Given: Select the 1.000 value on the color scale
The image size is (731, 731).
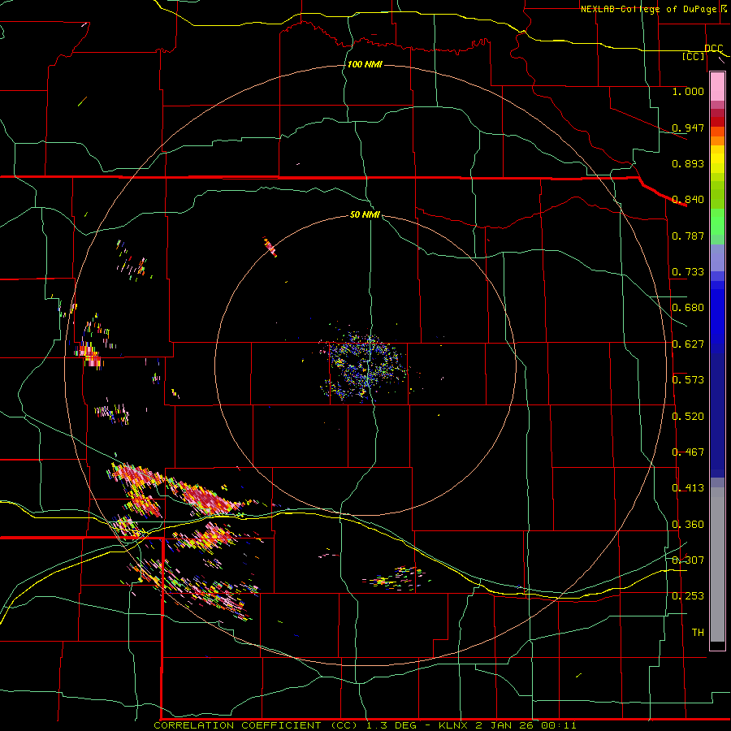Looking at the screenshot, I should coord(688,91).
